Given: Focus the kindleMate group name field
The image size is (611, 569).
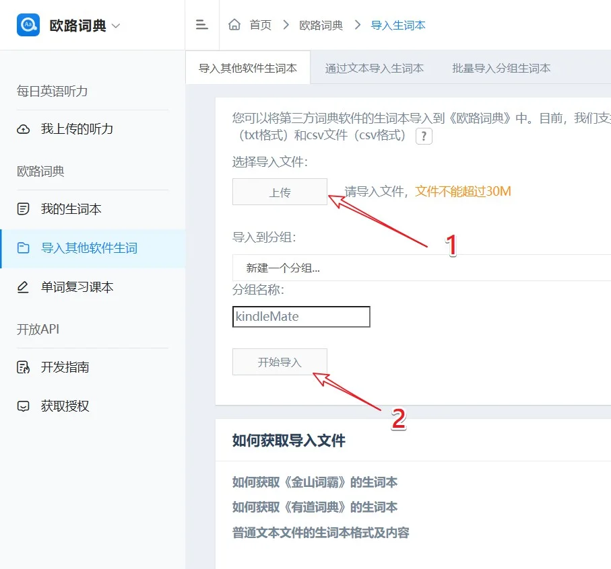Looking at the screenshot, I should 301,317.
